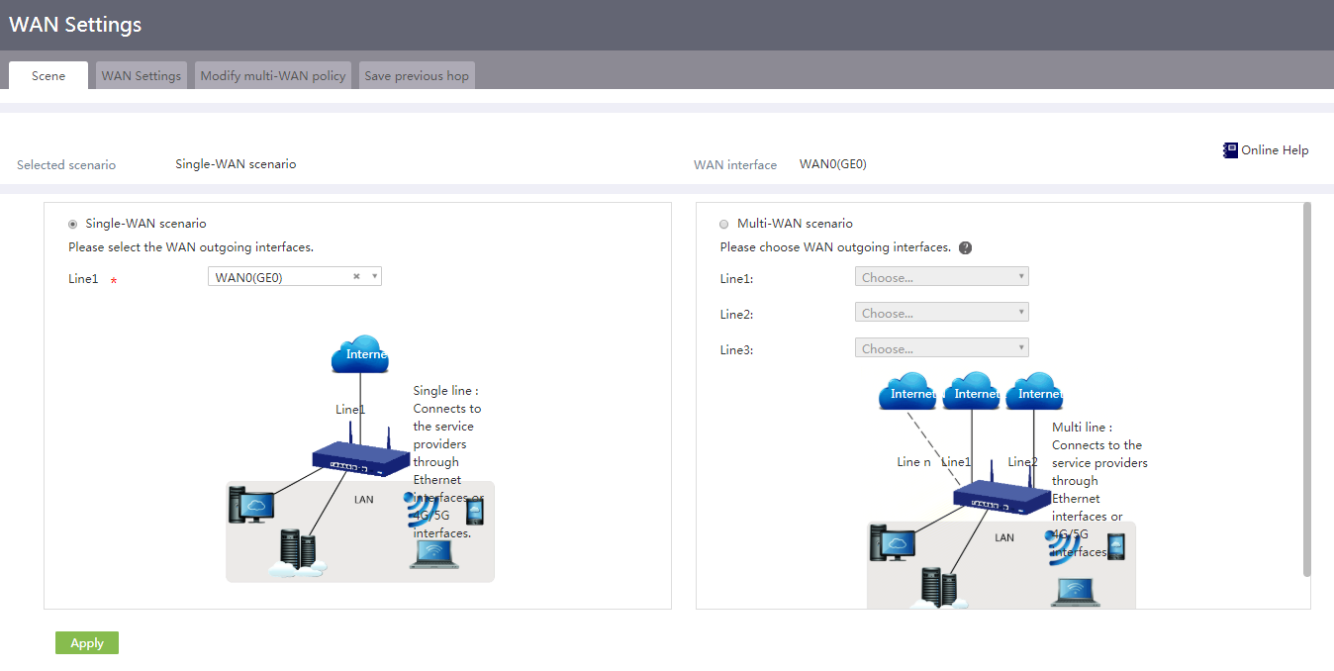
Task: Click the Wi-Fi signal icon in the single-WAN diagram
Action: click(x=421, y=509)
